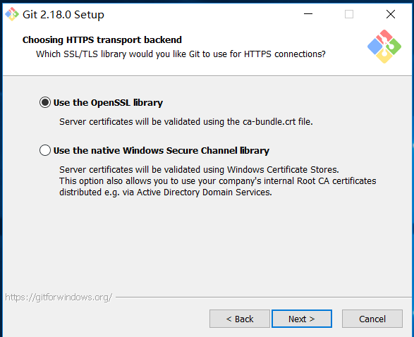Click the company's internal Root CA certificates line
The width and height of the screenshot is (414, 337).
coord(218,181)
